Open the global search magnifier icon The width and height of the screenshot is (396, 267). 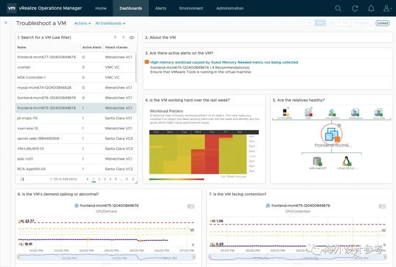(338, 8)
